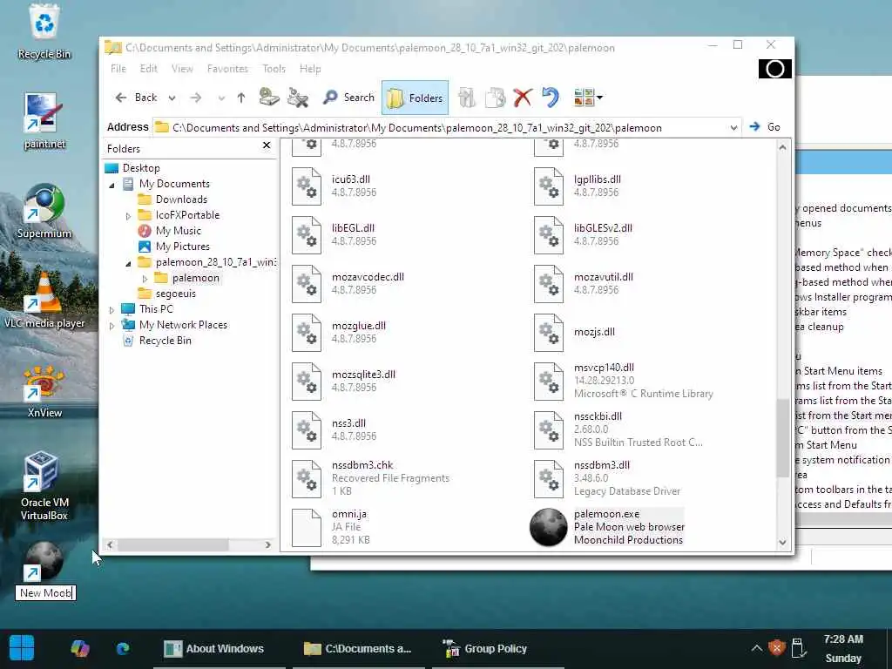The height and width of the screenshot is (669, 892).
Task: Collapse palemoon_28_10_7a1 tree node
Action: tap(128, 263)
